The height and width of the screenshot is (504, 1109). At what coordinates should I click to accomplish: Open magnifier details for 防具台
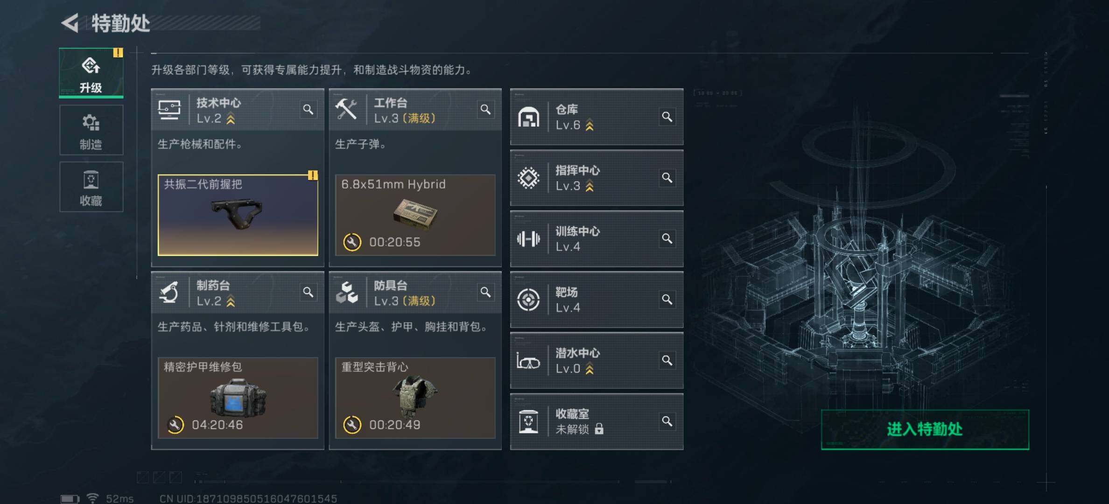tap(485, 292)
